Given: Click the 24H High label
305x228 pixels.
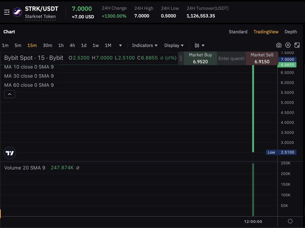Looking at the screenshot, I should coord(144,8).
